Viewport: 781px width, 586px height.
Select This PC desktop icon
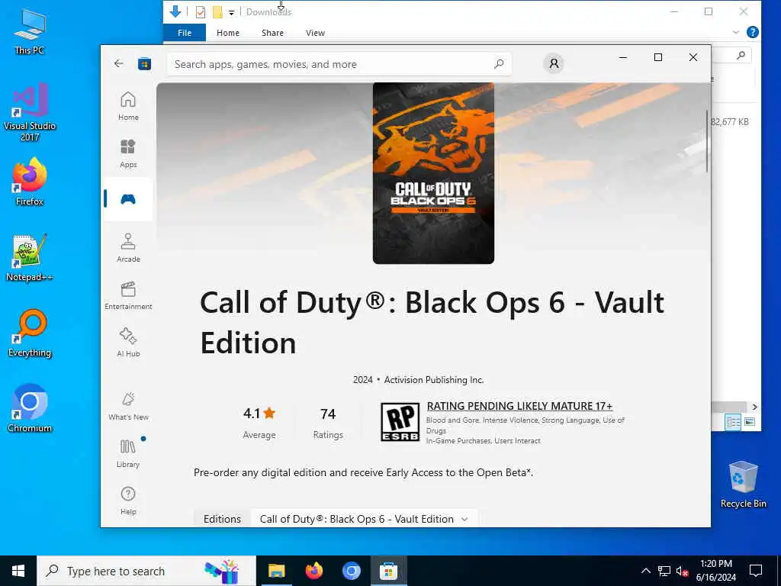point(30,31)
